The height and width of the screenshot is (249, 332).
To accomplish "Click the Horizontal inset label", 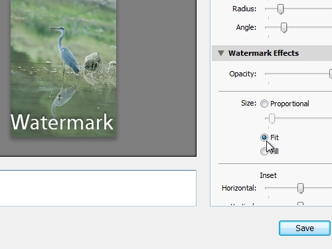I will [239, 188].
